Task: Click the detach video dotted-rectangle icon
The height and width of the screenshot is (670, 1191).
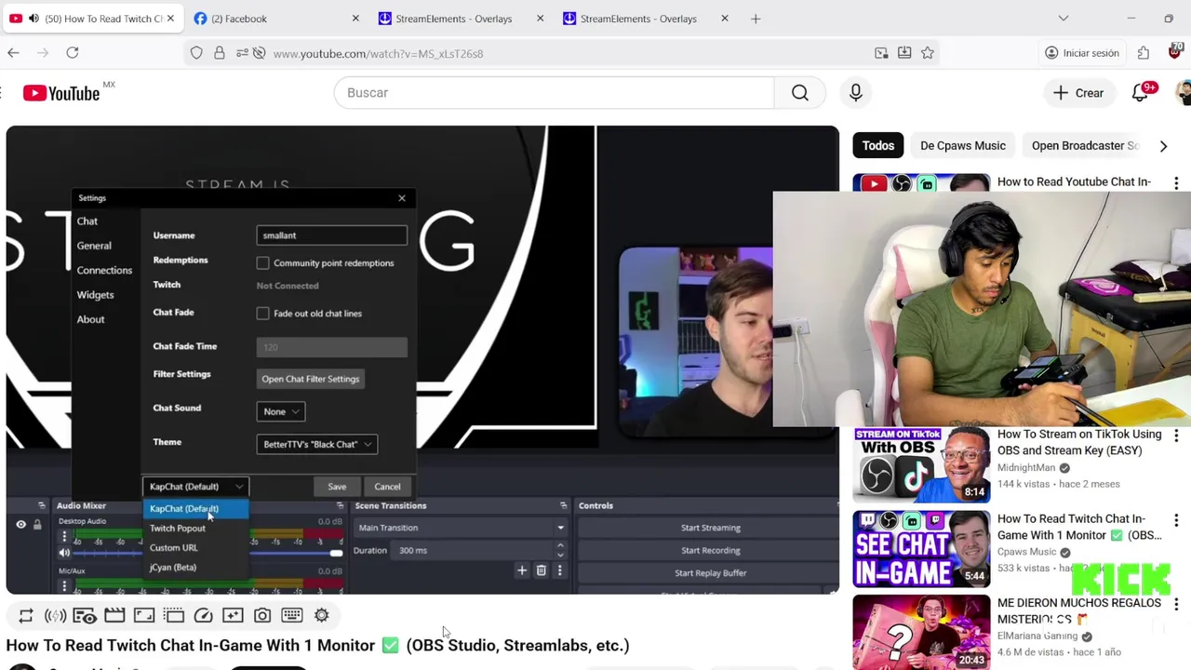Action: coord(174,615)
